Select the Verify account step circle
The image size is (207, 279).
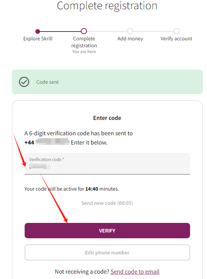coord(177,31)
